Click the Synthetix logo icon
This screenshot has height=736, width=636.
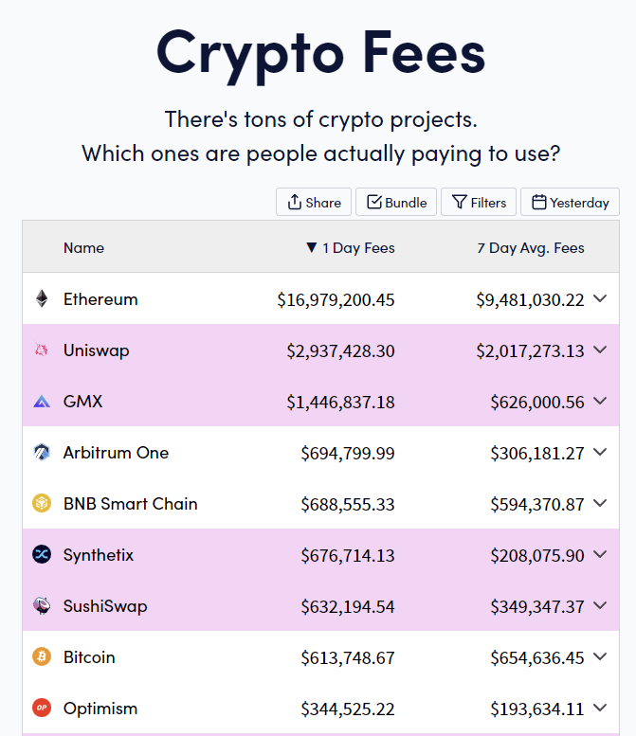(x=41, y=555)
